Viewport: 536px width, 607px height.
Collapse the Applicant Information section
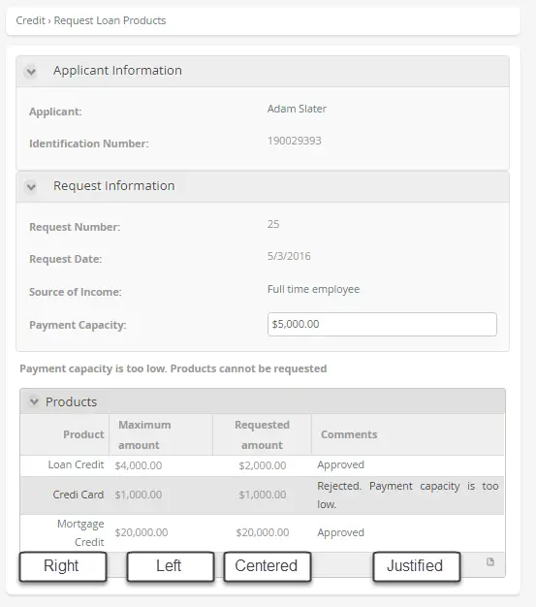[31, 72]
